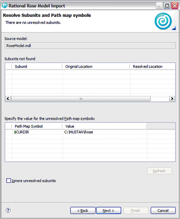Close the Rational Rose Model Import window
Viewport: 180px width, 219px height.
click(175, 6)
